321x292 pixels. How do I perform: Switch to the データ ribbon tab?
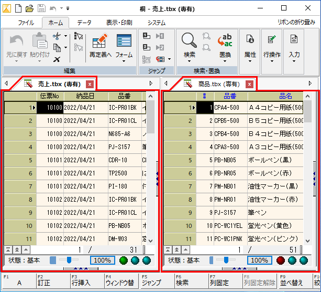coord(84,23)
